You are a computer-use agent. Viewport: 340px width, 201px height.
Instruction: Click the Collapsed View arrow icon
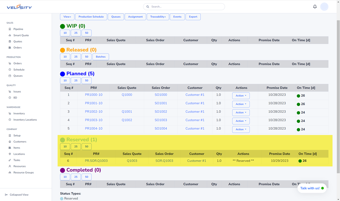(6, 195)
